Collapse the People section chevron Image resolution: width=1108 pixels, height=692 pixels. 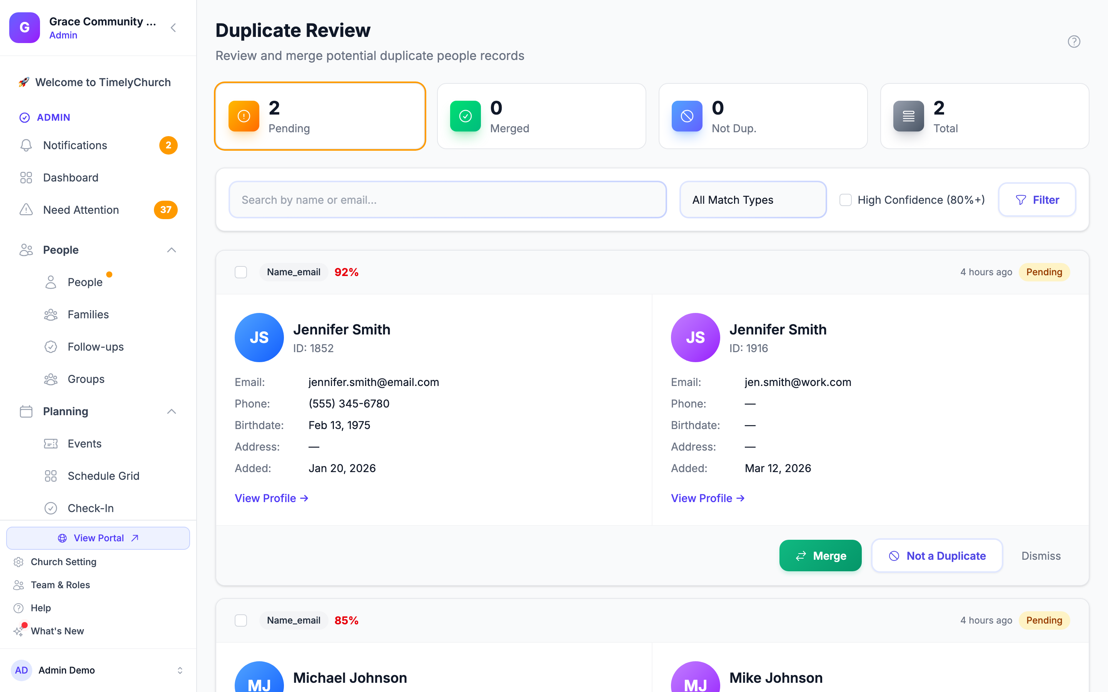[x=172, y=250]
